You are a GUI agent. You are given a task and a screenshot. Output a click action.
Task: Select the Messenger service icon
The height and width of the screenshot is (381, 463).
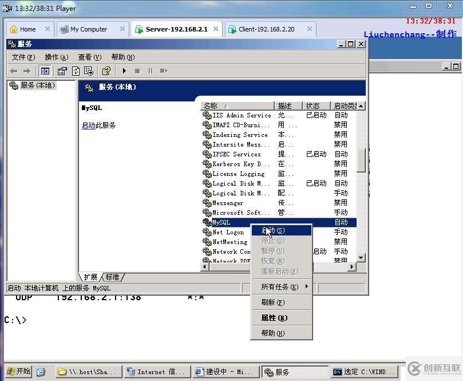point(207,203)
